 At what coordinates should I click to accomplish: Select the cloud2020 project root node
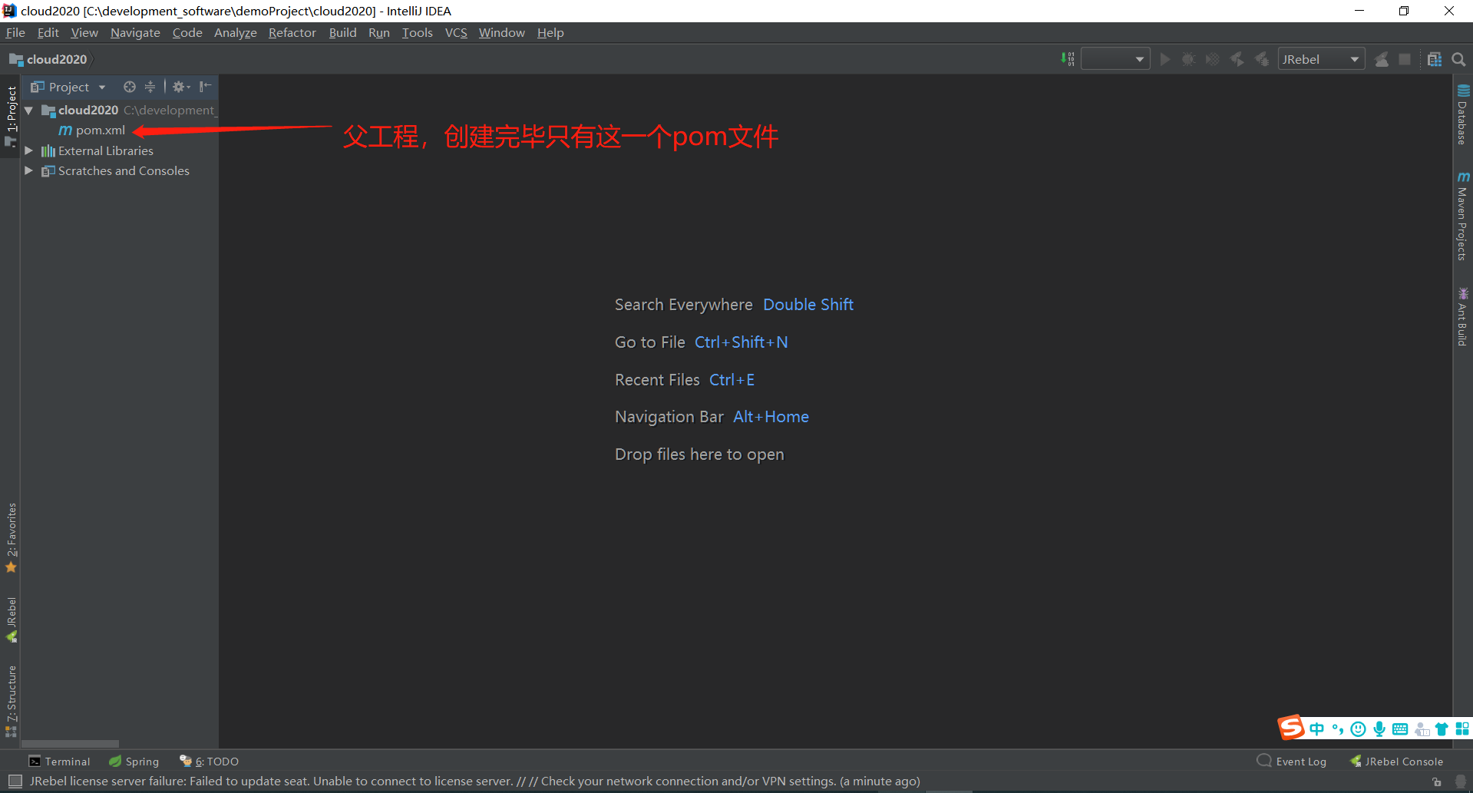tap(88, 111)
